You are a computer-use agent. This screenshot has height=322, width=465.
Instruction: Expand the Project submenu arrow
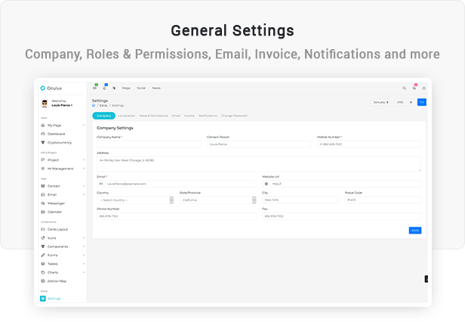pyautogui.click(x=84, y=159)
